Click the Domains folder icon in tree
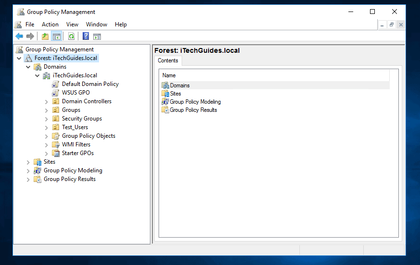Image resolution: width=420 pixels, height=265 pixels. click(37, 67)
